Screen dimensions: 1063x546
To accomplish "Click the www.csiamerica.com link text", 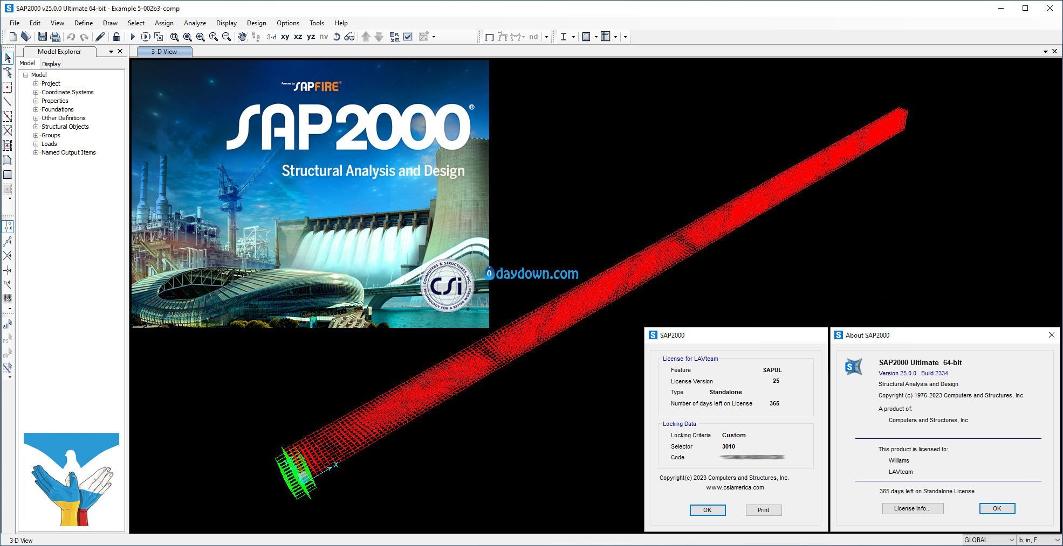I will coord(735,487).
